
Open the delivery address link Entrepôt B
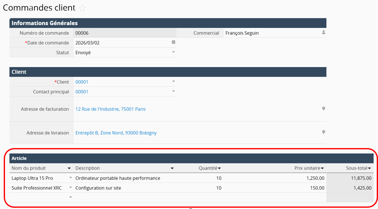point(116,133)
